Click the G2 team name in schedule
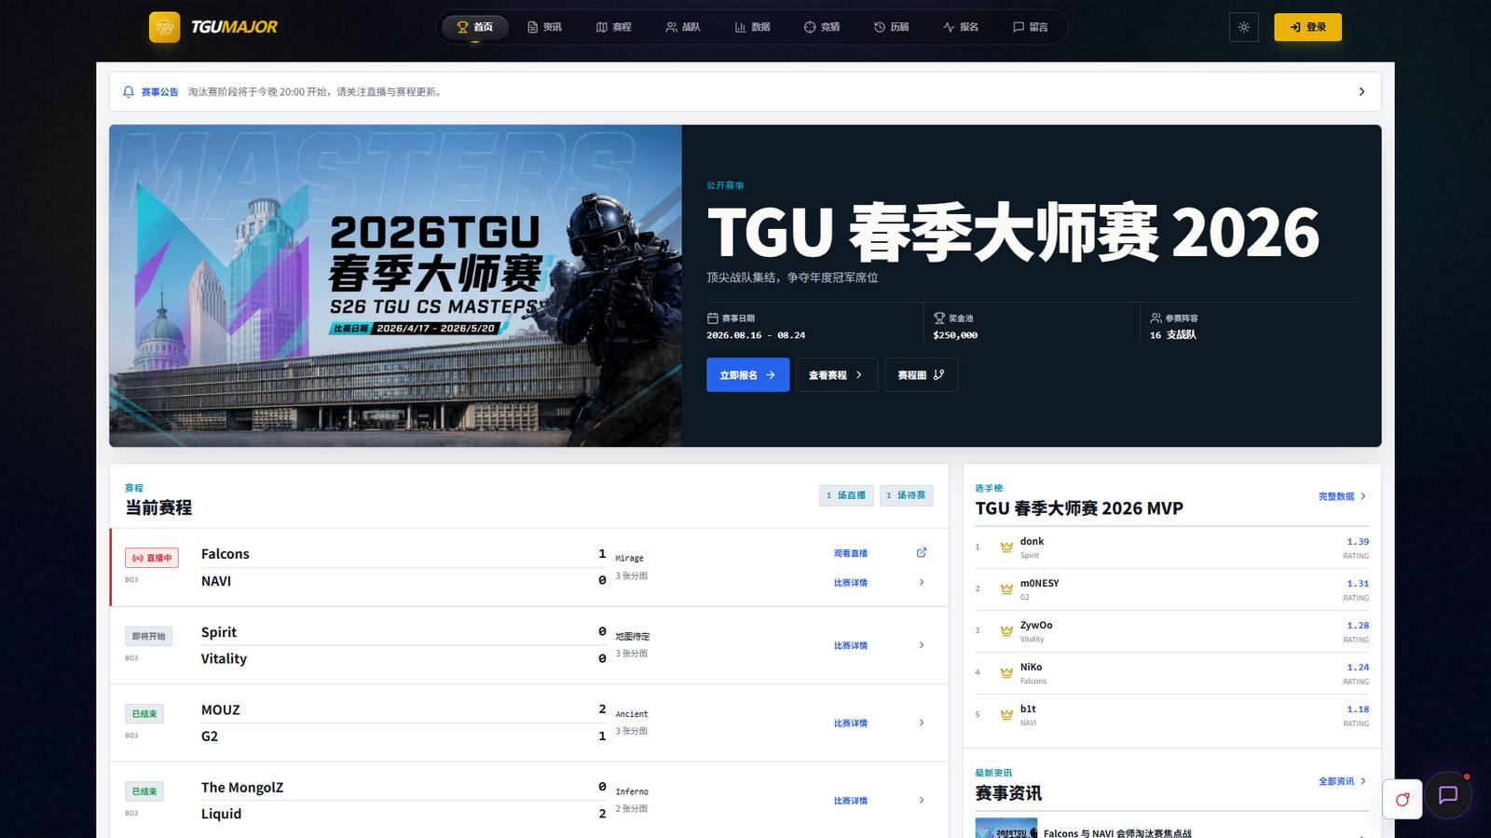 click(x=210, y=737)
